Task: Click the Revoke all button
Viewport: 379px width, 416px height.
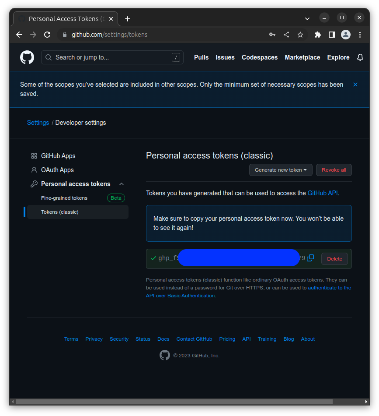Action: coord(334,170)
